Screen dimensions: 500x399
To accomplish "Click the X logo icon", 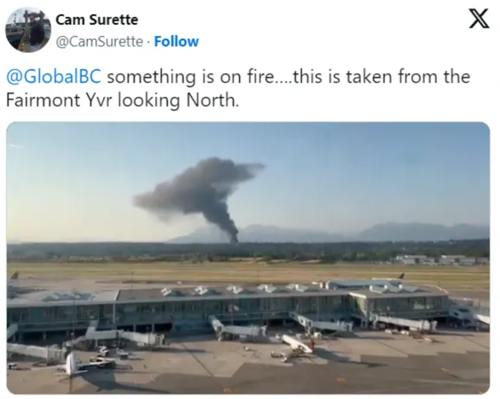I will [479, 19].
